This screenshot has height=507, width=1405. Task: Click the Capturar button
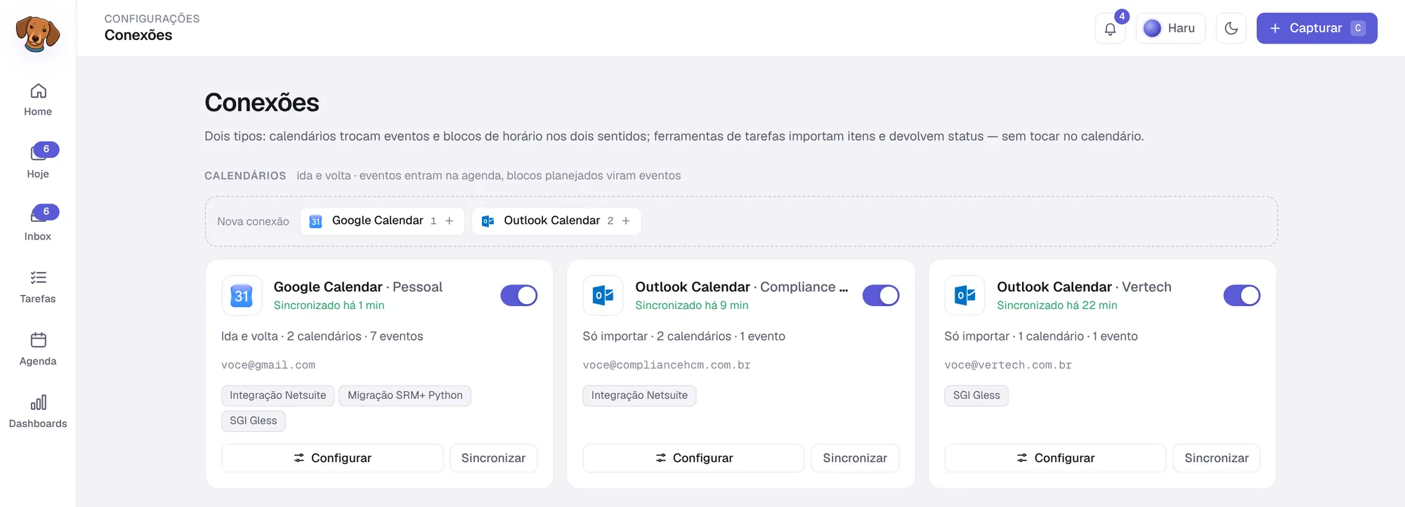[x=1316, y=28]
